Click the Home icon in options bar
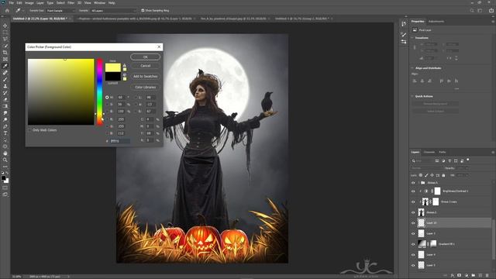Screen dimensions: 496x279 [7, 10]
